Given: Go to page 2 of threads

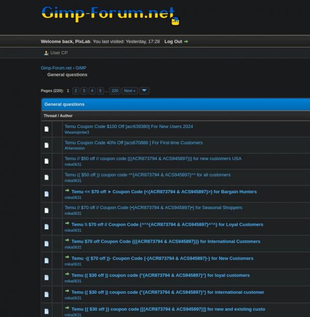Looking at the screenshot, I should [x=75, y=90].
